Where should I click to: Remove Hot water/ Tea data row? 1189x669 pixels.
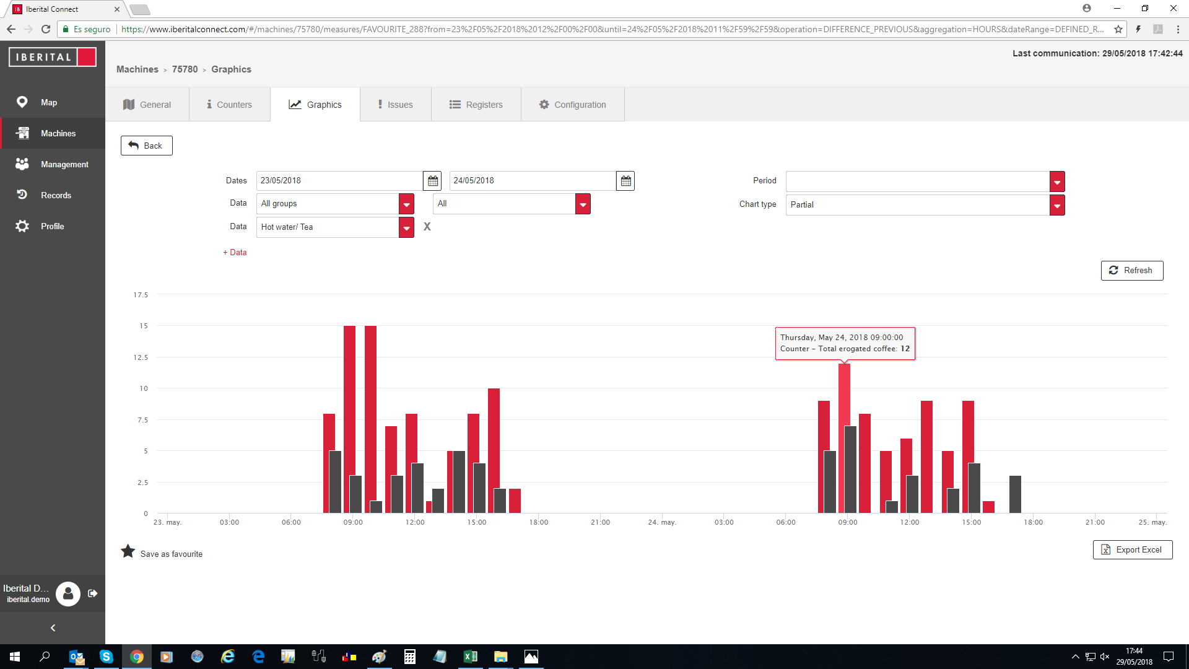pyautogui.click(x=427, y=227)
